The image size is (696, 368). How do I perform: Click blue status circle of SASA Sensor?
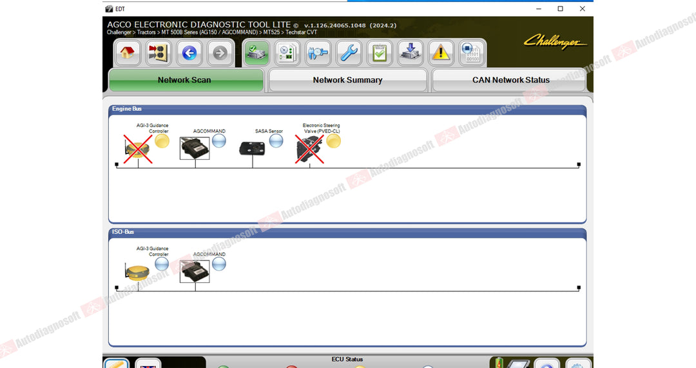(x=276, y=141)
